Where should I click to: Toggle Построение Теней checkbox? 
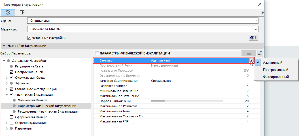(11, 72)
